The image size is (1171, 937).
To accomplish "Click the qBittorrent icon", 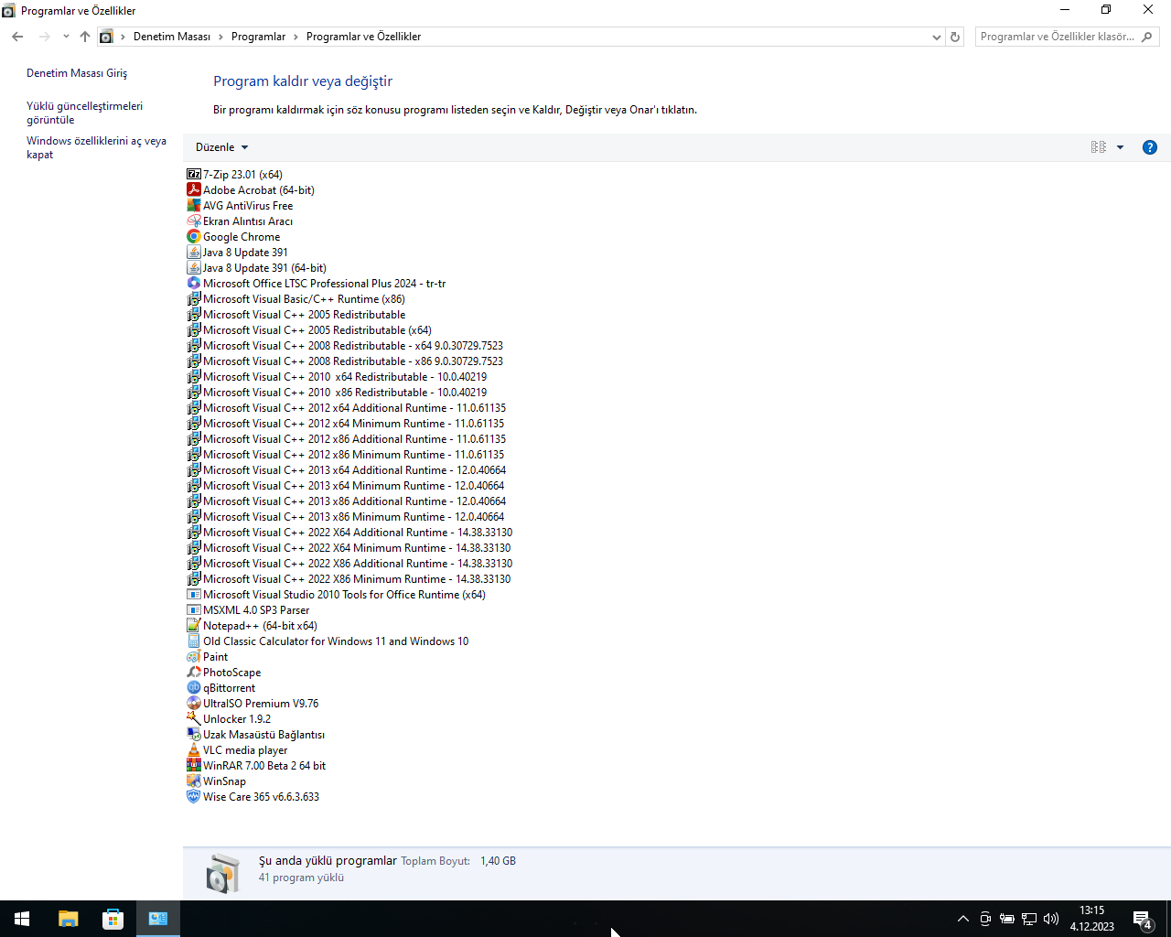I will tap(194, 687).
